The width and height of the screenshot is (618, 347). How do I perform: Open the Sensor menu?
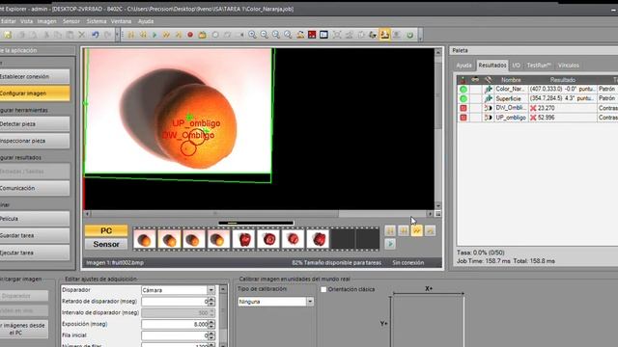tap(71, 21)
